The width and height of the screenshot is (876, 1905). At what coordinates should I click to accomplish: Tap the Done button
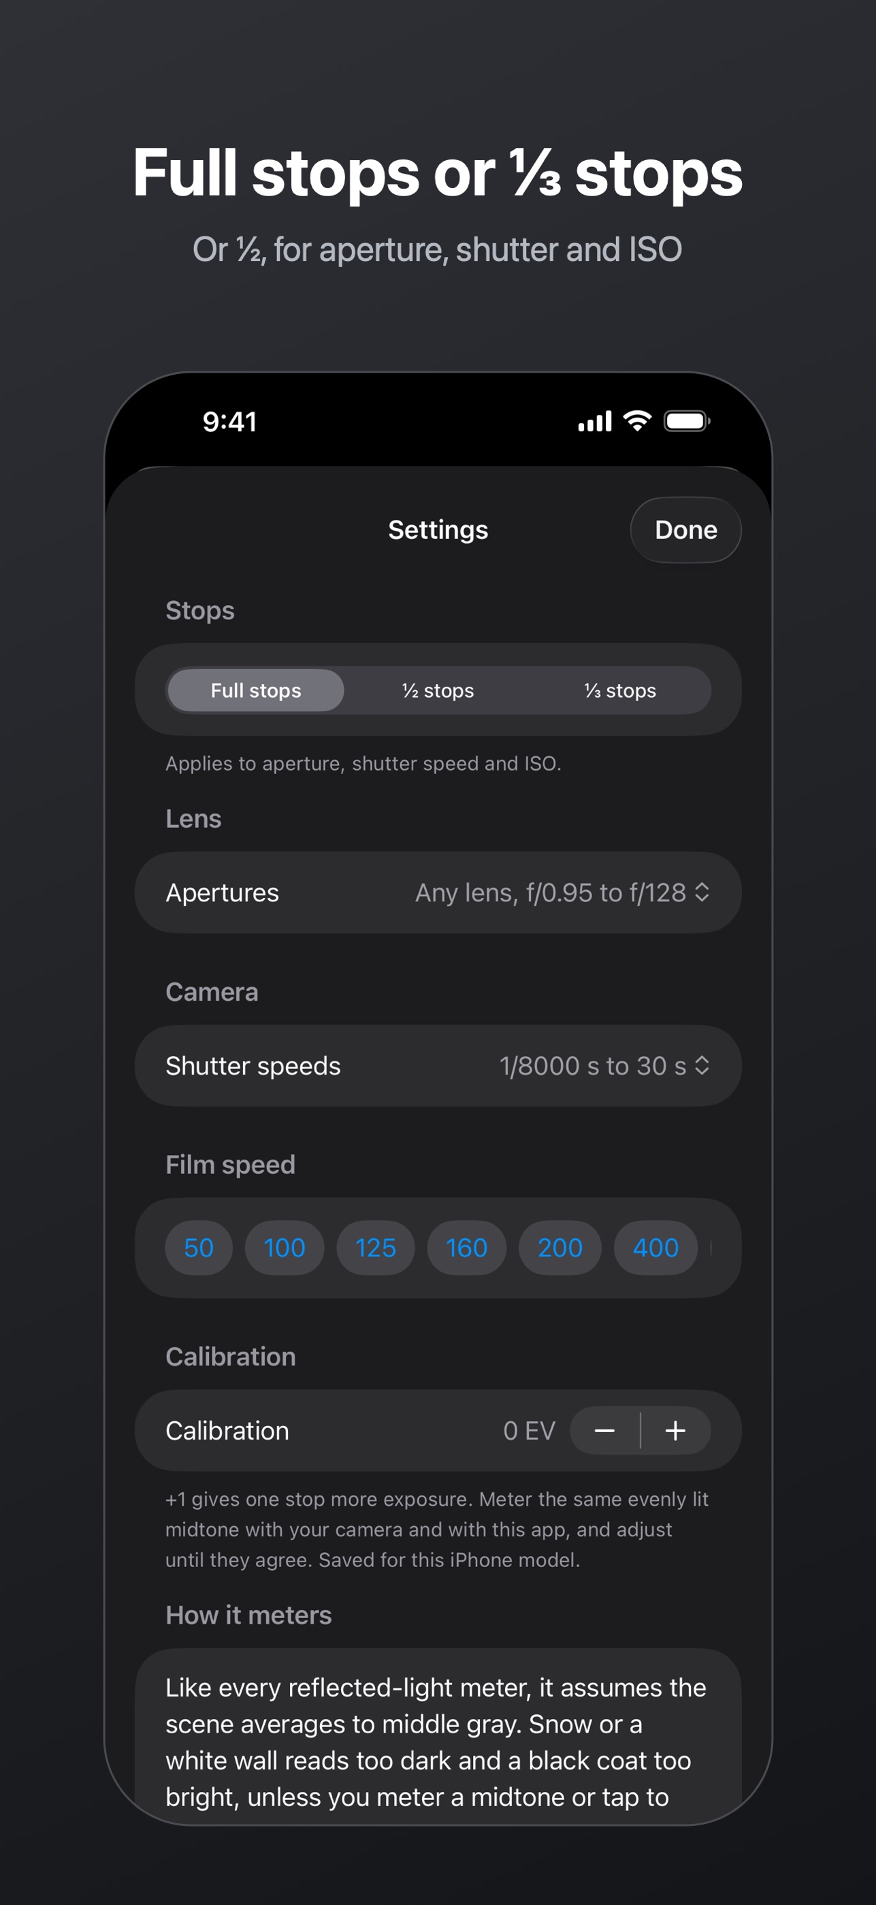(685, 529)
